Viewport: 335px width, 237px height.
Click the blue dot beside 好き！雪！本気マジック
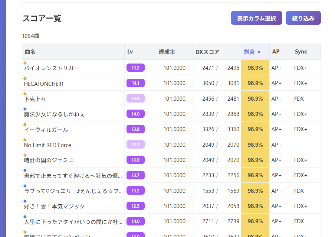(25, 201)
